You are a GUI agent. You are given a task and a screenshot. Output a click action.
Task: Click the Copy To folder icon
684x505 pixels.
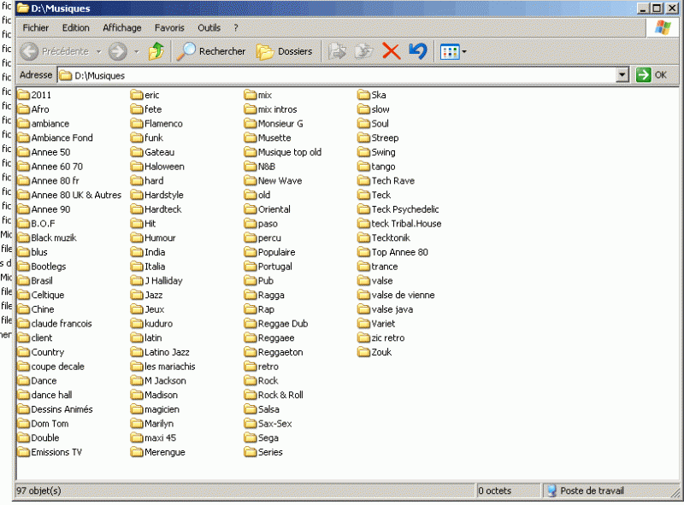click(363, 51)
